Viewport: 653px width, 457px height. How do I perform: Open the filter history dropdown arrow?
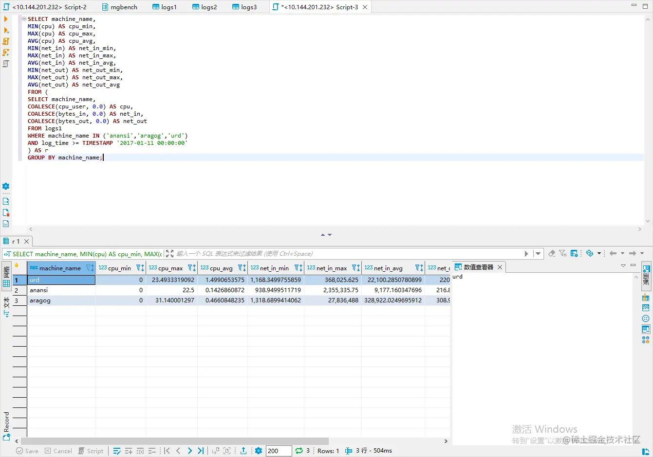pyautogui.click(x=538, y=253)
